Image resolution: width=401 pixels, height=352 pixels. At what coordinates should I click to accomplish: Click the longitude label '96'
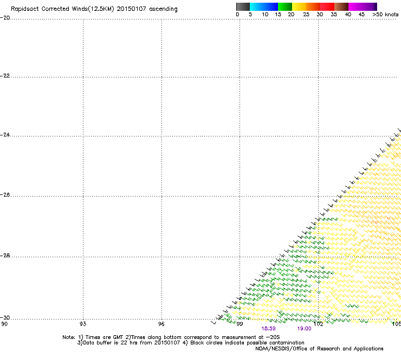tap(161, 324)
